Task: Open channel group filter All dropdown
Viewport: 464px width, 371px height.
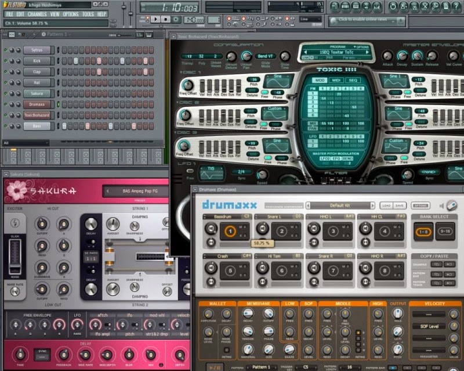Action: point(26,143)
